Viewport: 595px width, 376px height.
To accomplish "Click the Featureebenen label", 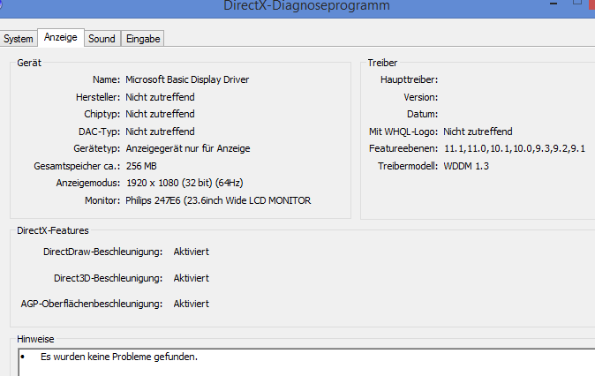I will [403, 148].
